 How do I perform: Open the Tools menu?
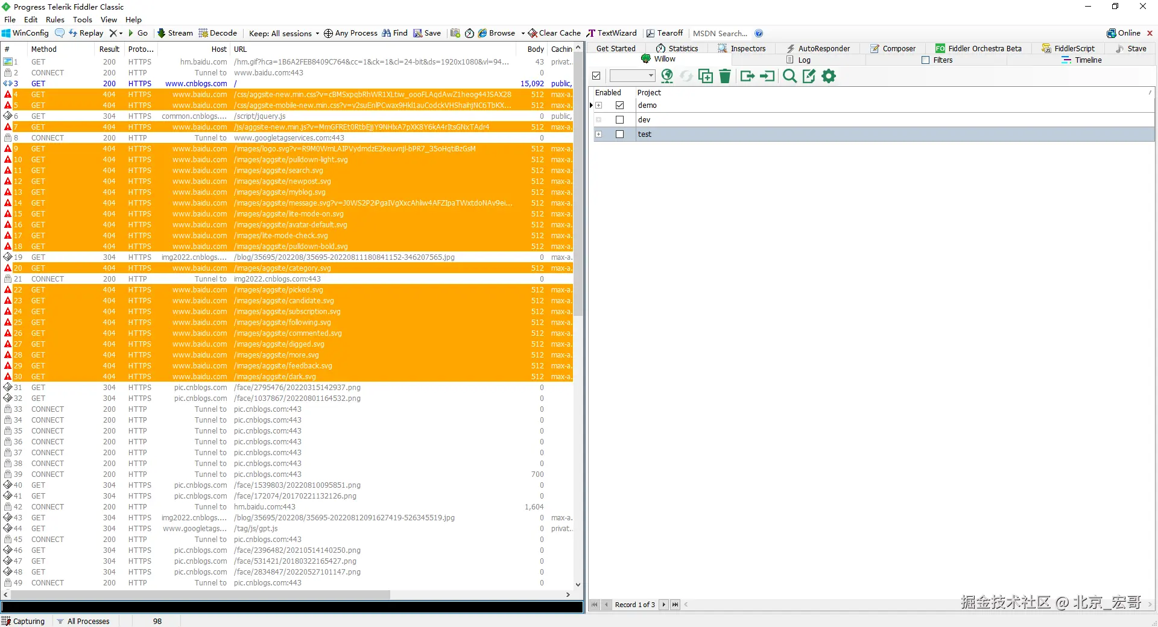coord(83,19)
